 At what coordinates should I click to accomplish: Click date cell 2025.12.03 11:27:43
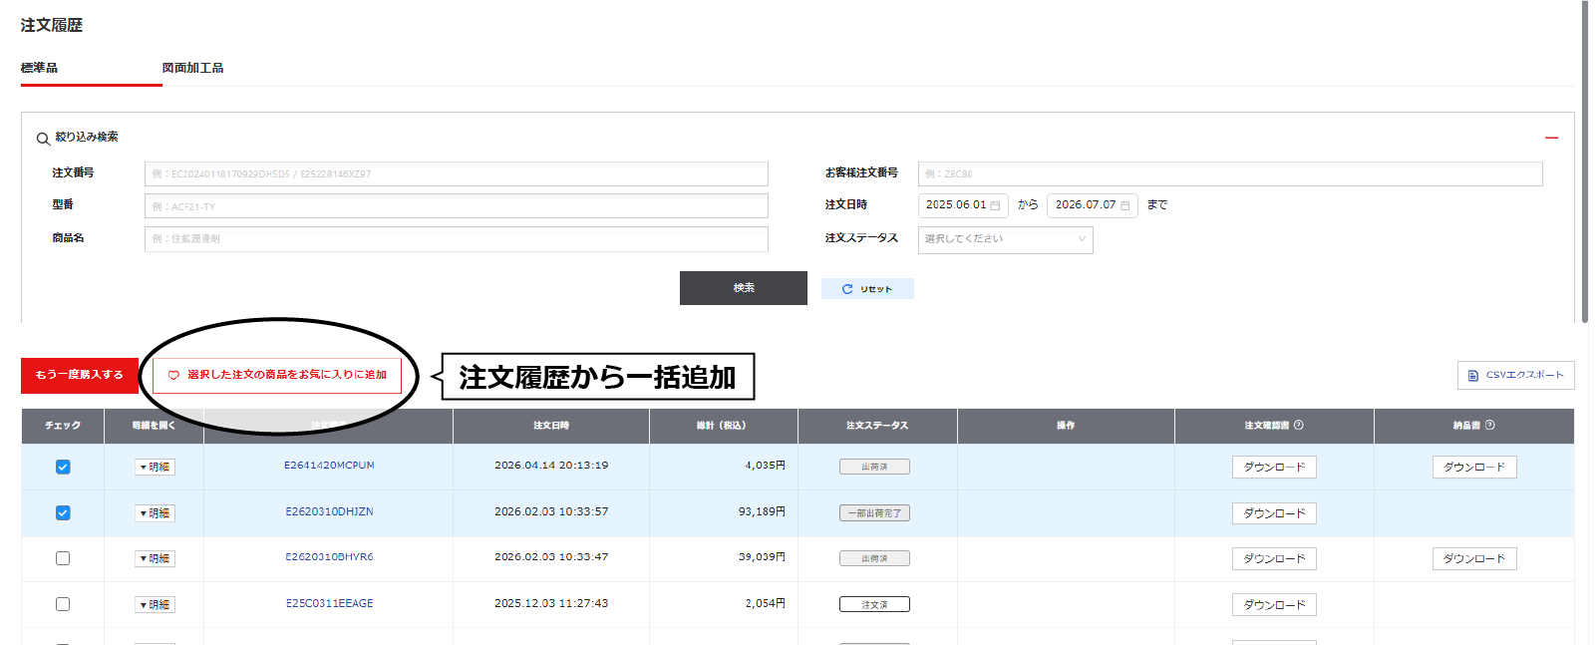pos(551,603)
